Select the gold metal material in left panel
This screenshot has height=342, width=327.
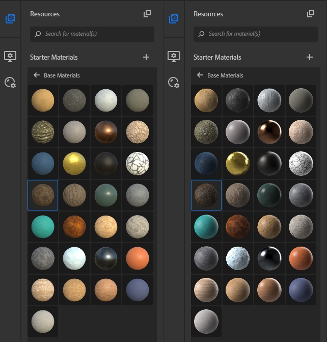coord(74,164)
